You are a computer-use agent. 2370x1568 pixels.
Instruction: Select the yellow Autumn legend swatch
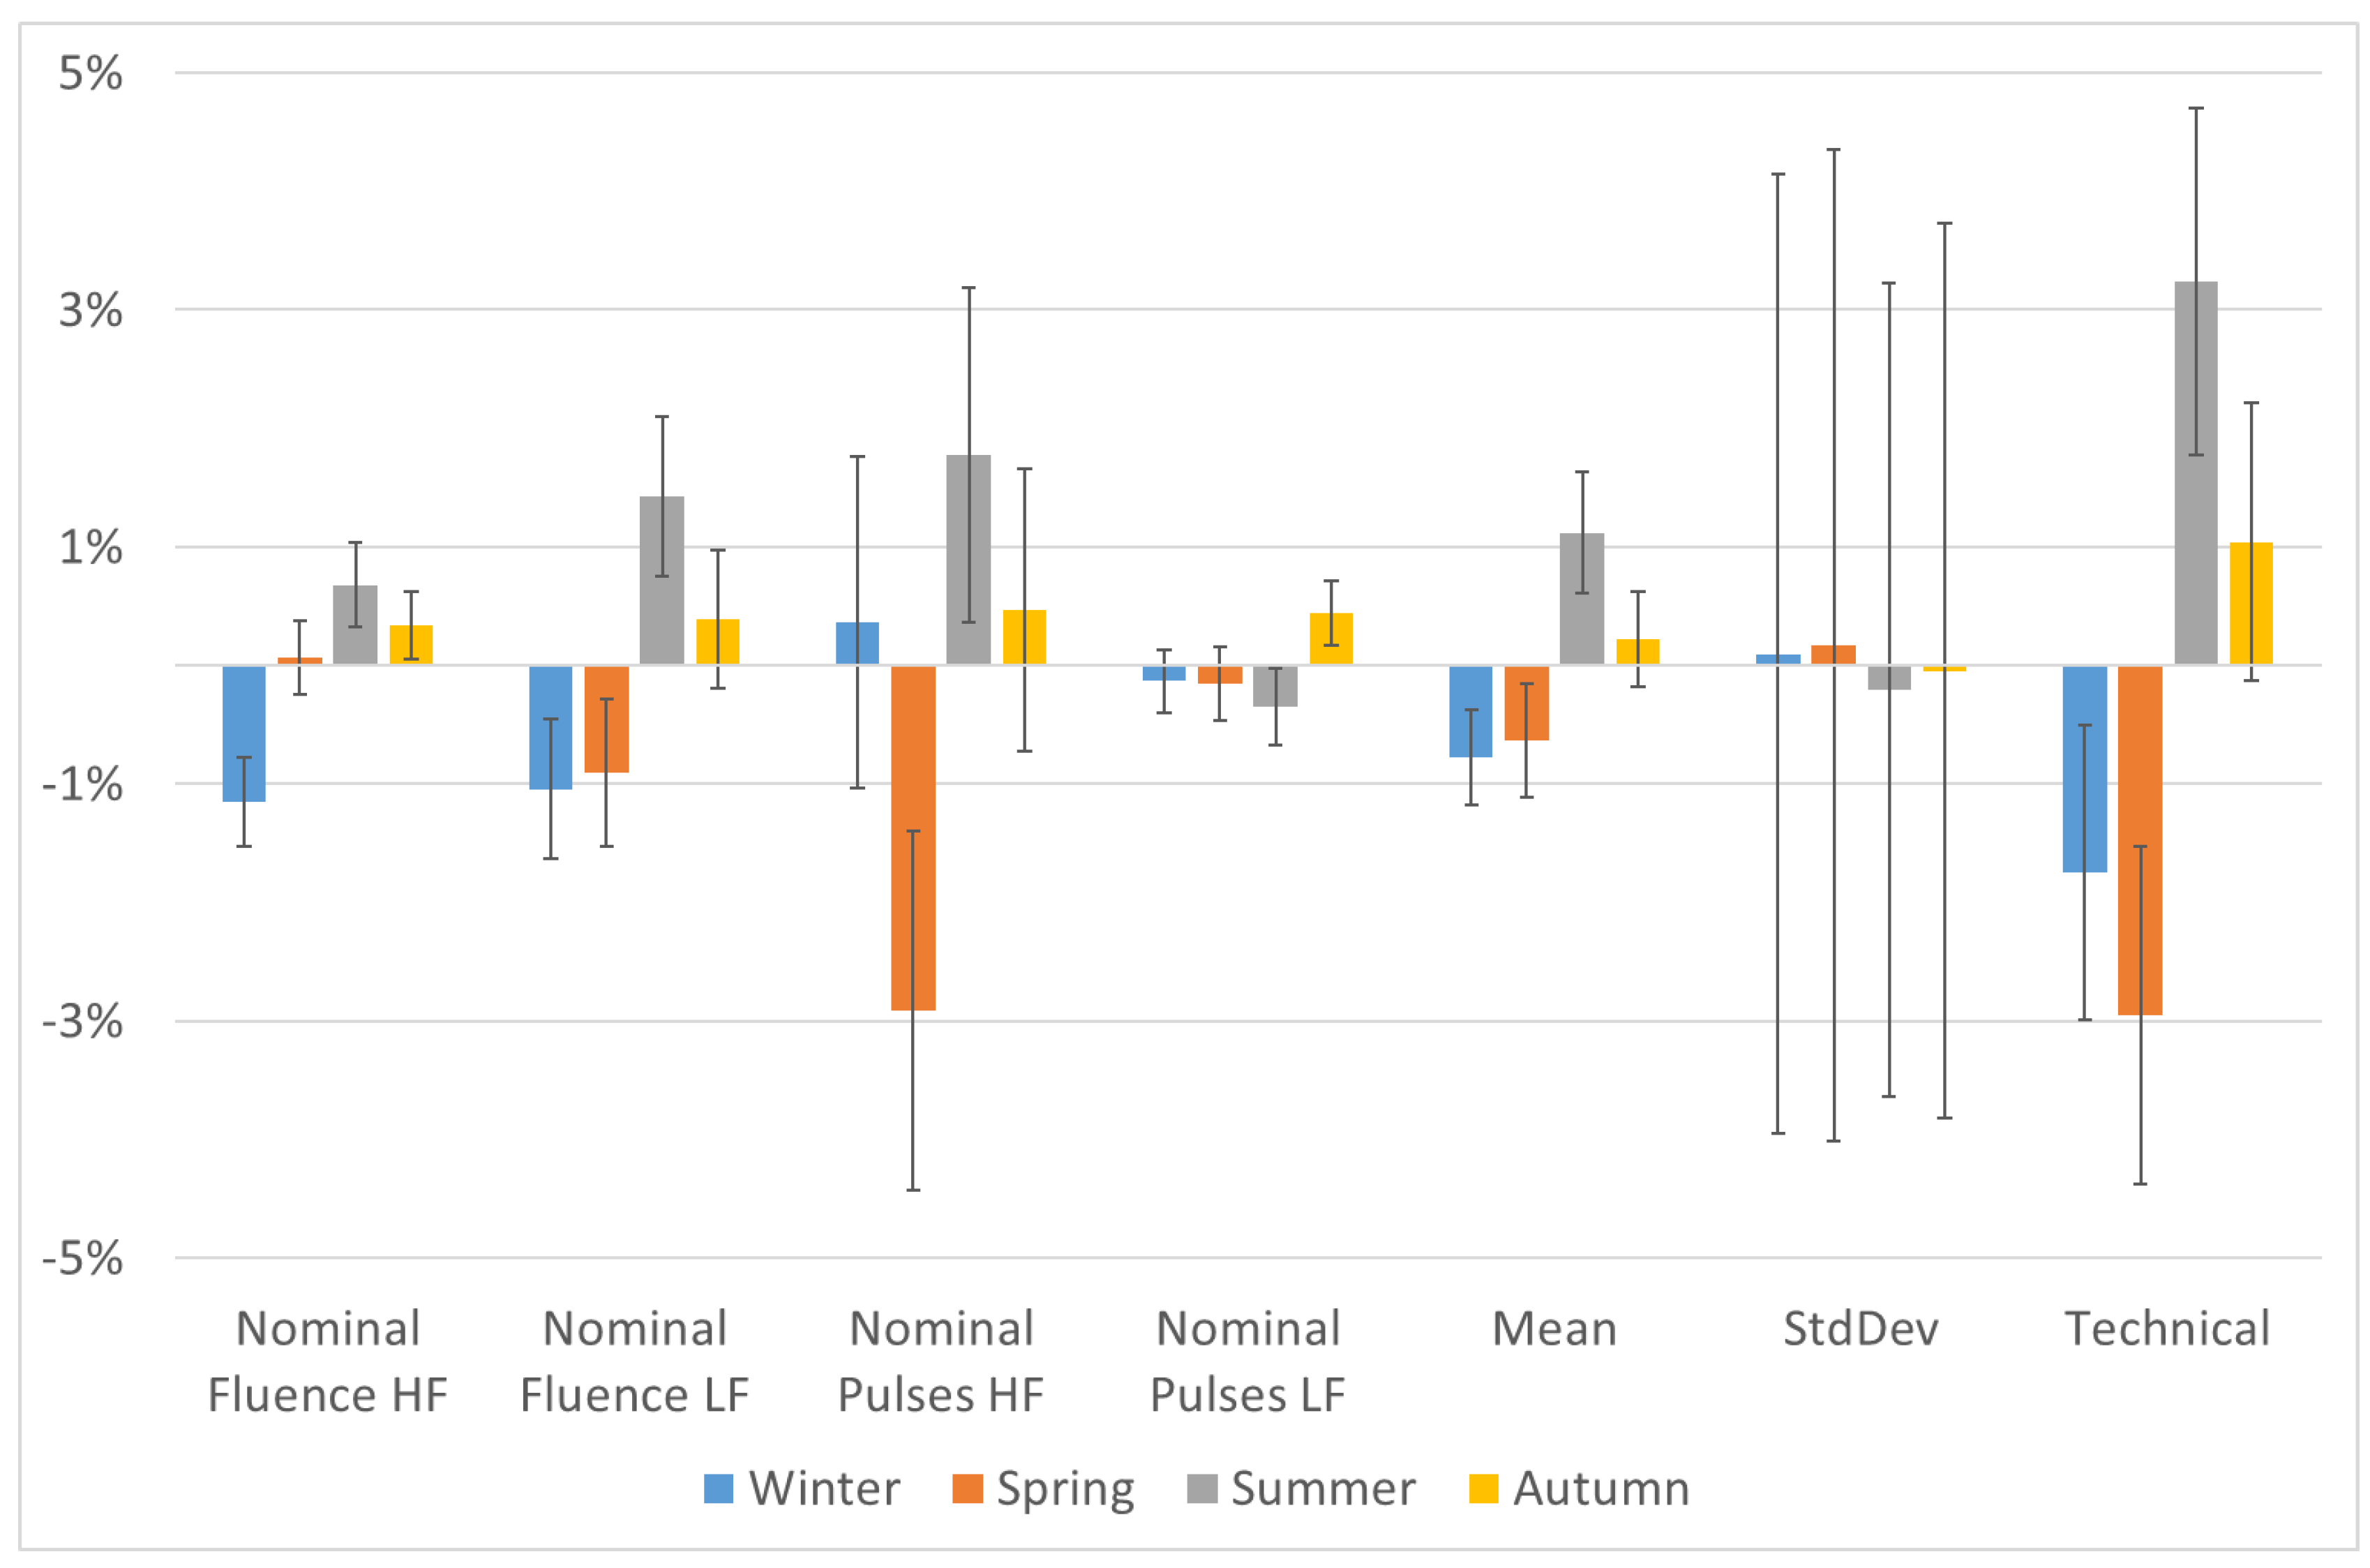(1483, 1489)
